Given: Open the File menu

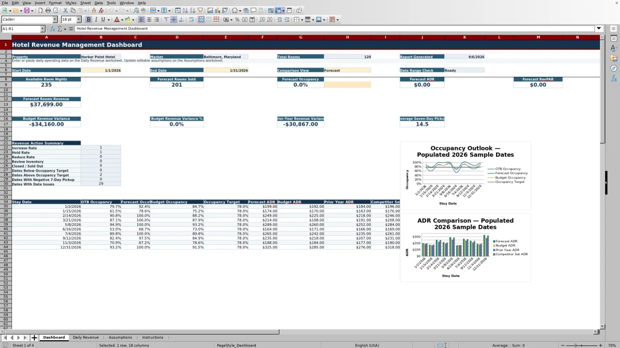Looking at the screenshot, I should click(5, 3).
